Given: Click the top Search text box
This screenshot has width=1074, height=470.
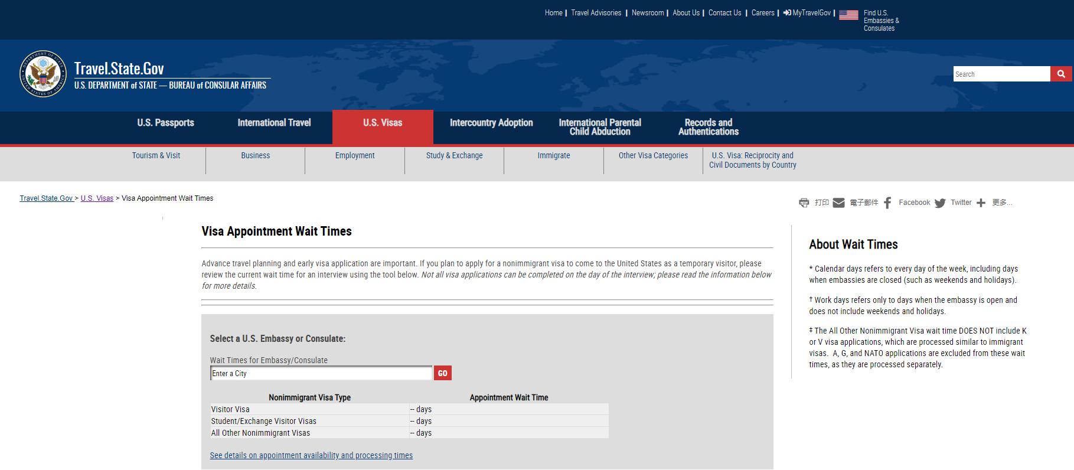Looking at the screenshot, I should (1001, 74).
